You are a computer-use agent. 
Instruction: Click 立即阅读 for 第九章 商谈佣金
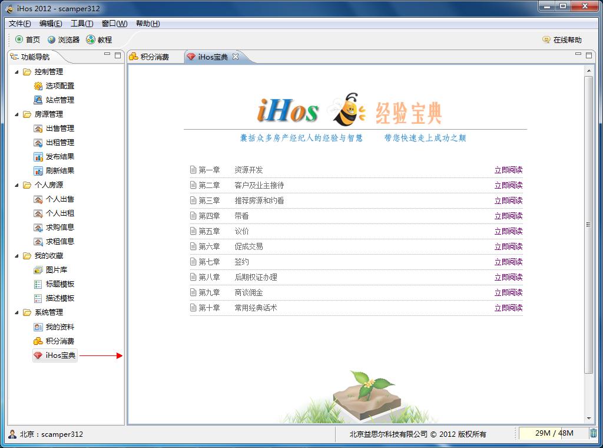508,292
